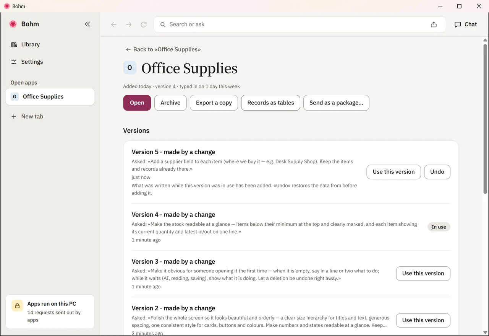Open the Library section
The image size is (489, 336).
(50, 44)
